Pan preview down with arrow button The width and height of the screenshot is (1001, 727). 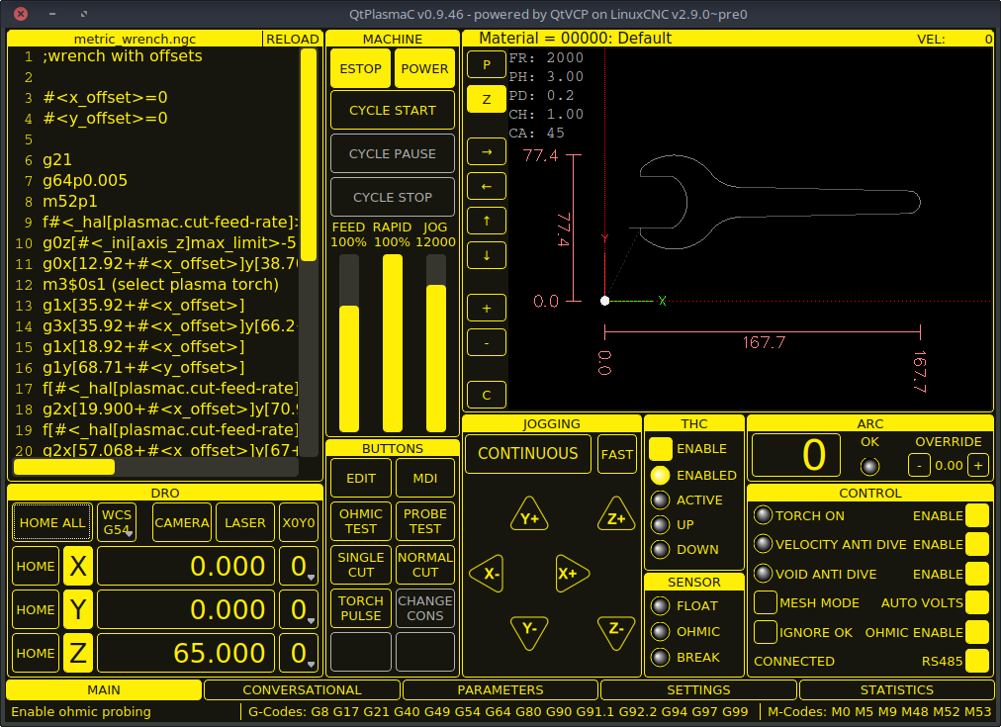point(487,255)
